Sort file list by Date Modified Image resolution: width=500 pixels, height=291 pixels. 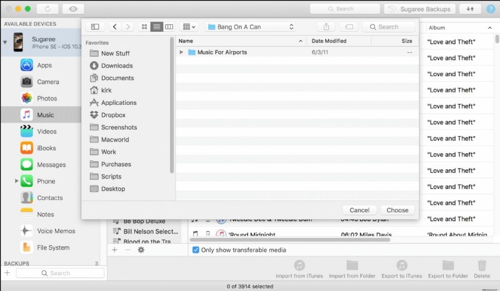click(339, 41)
